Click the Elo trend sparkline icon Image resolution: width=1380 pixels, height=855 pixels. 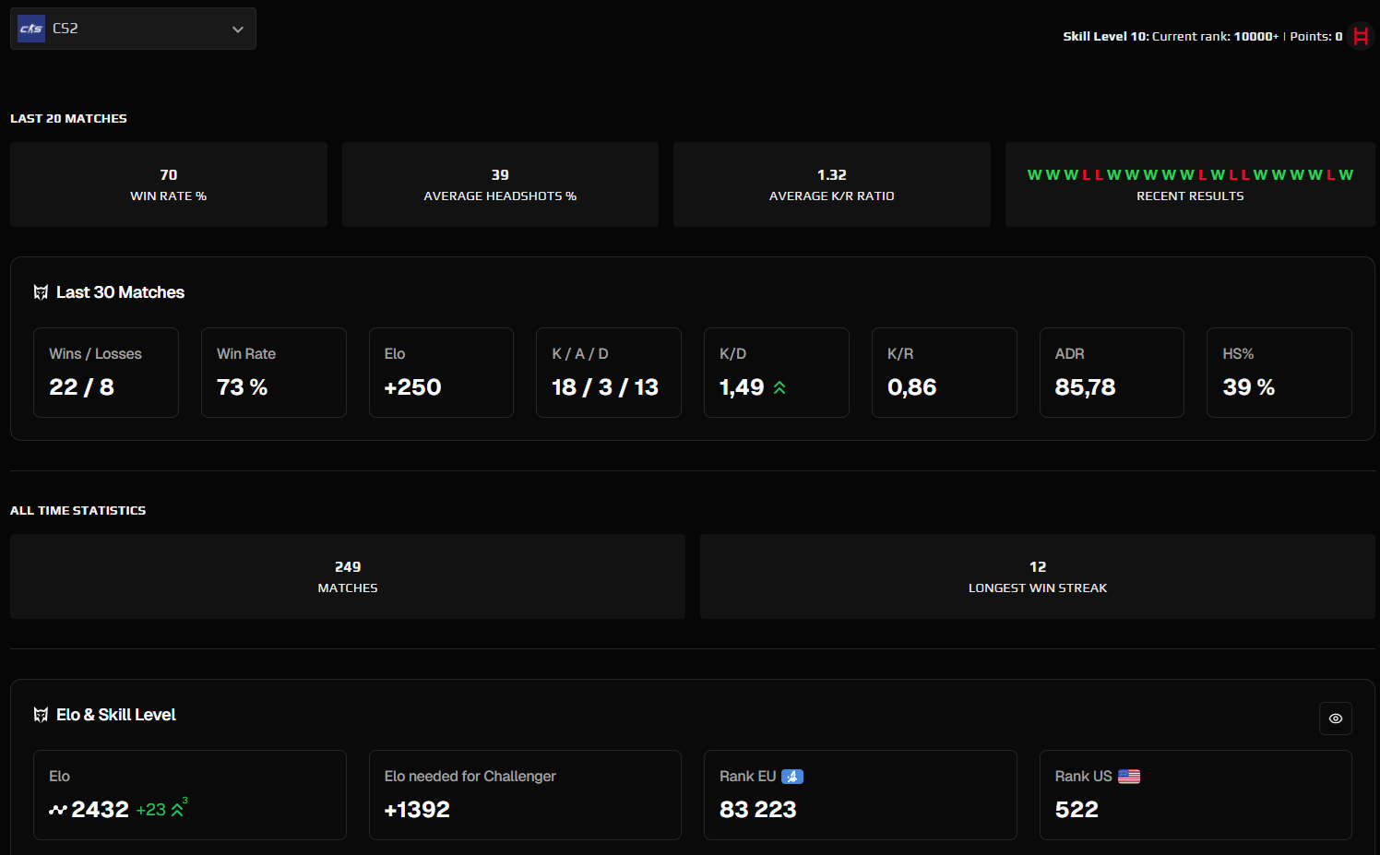(59, 810)
